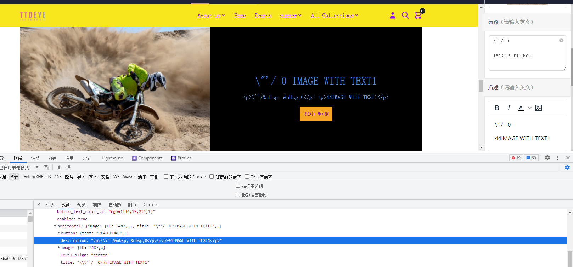Open the 69 messages counter
Viewport: 573px width, 267px height.
tap(531, 158)
